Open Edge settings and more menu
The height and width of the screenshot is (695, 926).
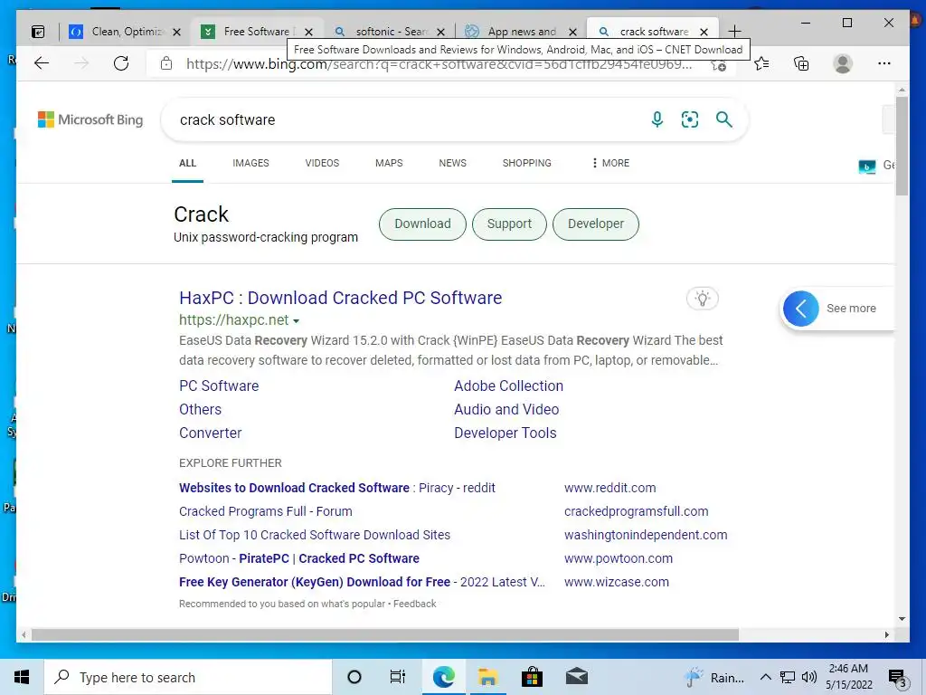pos(884,63)
